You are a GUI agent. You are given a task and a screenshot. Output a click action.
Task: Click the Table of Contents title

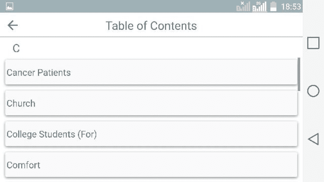click(x=151, y=26)
